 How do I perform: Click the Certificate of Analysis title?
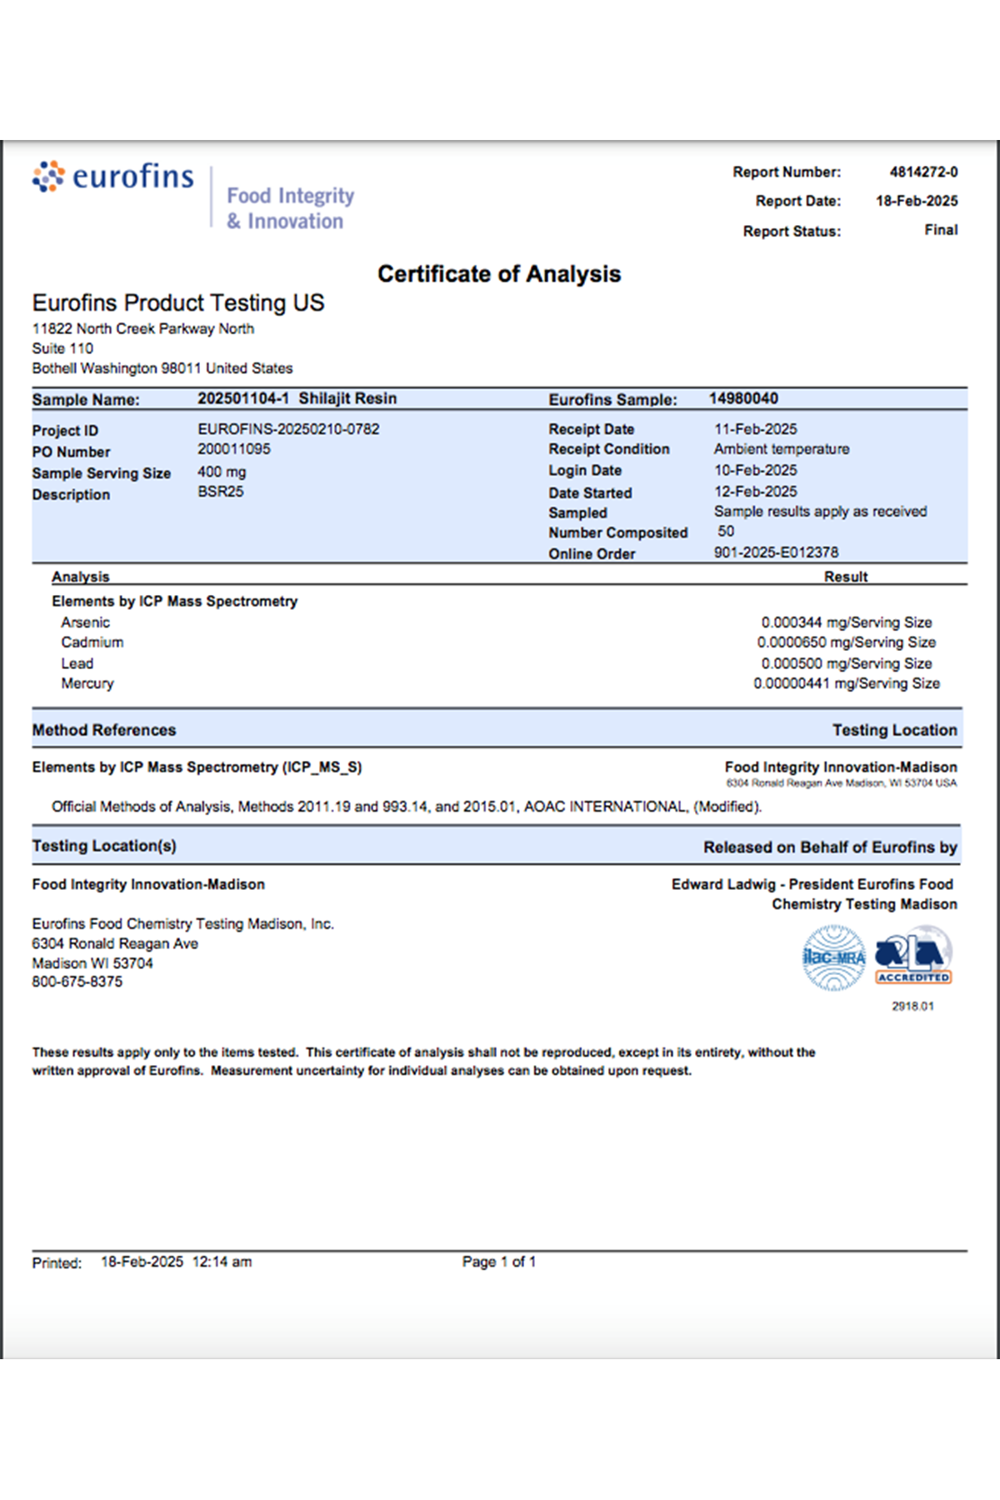[x=499, y=274]
